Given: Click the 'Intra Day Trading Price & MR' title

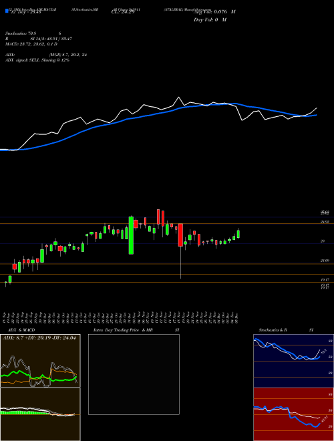Looking at the screenshot, I should click(124, 330).
